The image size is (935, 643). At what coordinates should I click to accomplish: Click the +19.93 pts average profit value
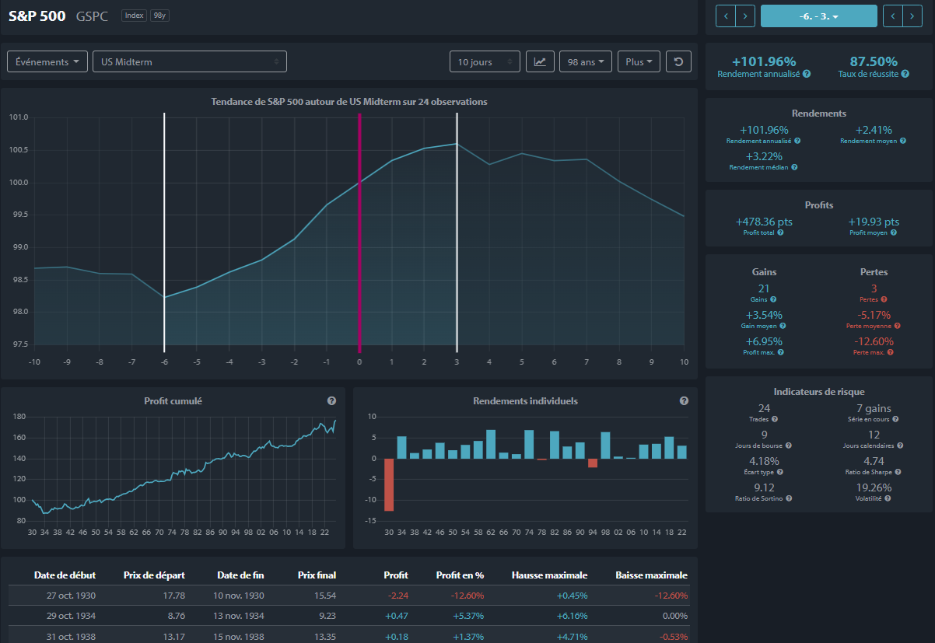[874, 222]
